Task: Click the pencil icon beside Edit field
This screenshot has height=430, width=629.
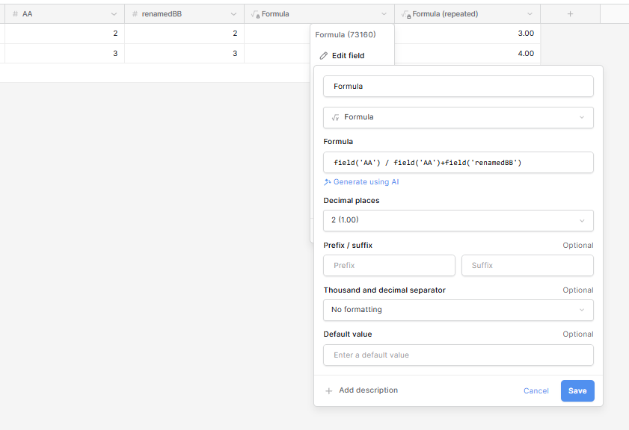Action: 324,56
